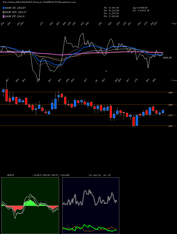The image size is (177, 234).
Task: Open the ADX indicator chart panel
Action: [91, 206]
